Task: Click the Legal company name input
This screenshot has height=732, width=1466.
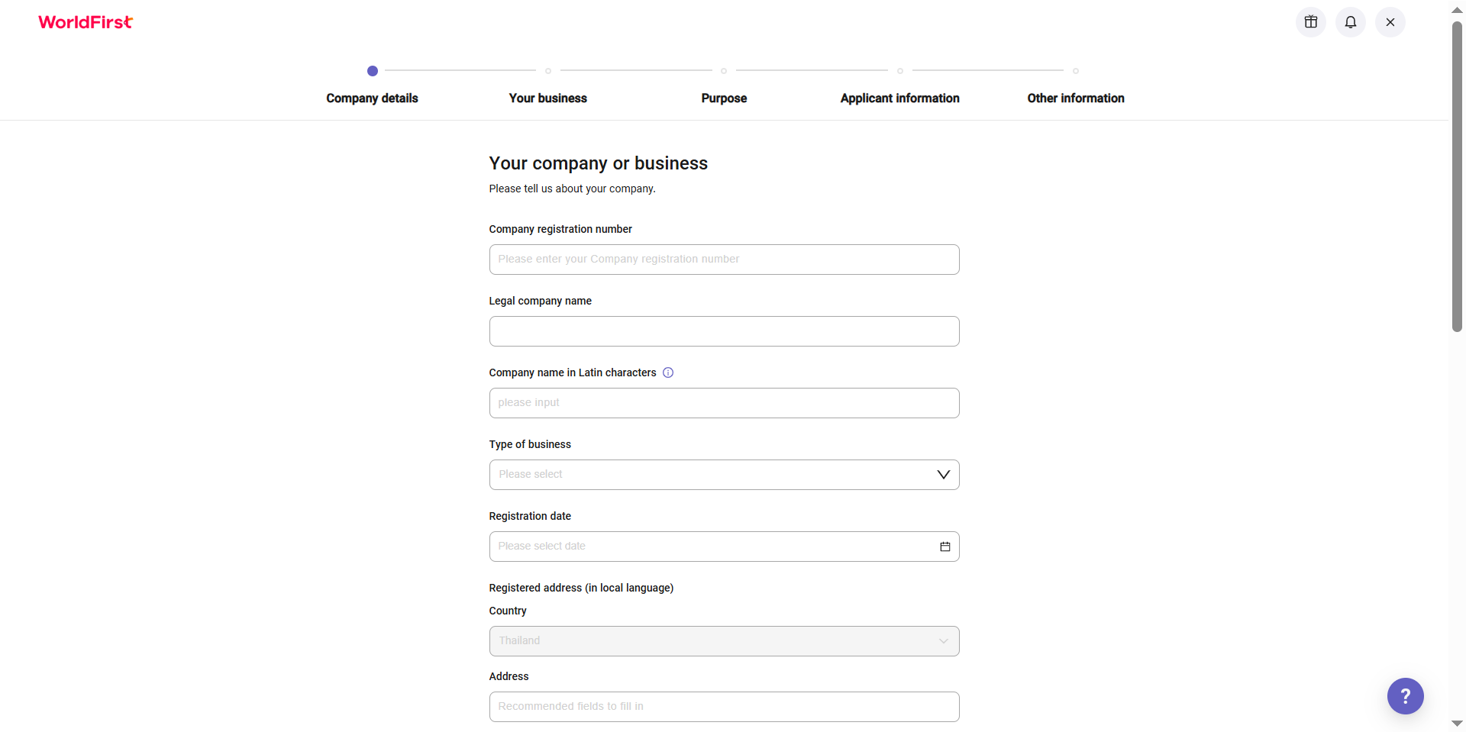Action: (724, 331)
